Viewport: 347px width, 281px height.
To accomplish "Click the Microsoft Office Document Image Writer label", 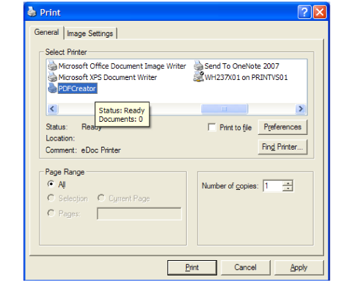I will pyautogui.click(x=122, y=66).
